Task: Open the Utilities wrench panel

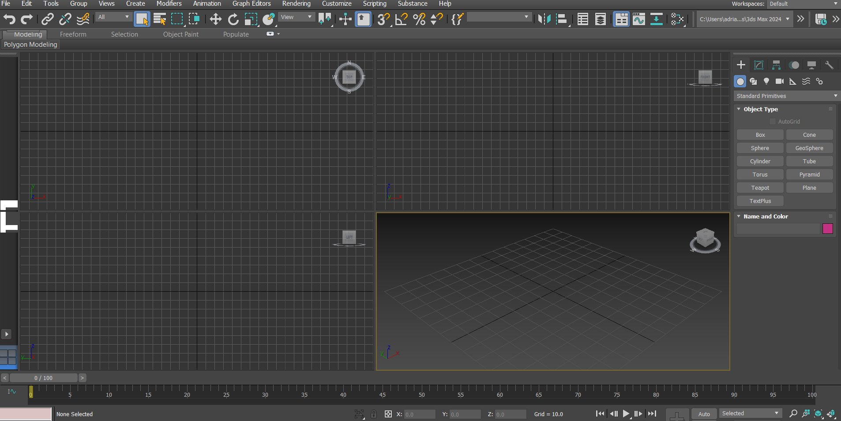Action: [x=829, y=65]
